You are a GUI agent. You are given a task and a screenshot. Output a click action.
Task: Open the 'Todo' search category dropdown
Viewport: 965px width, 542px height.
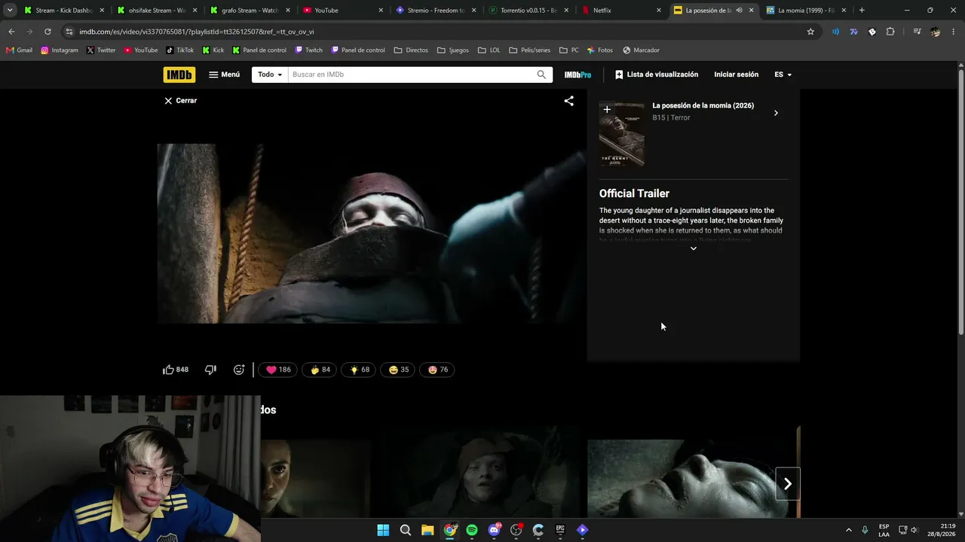tap(270, 75)
